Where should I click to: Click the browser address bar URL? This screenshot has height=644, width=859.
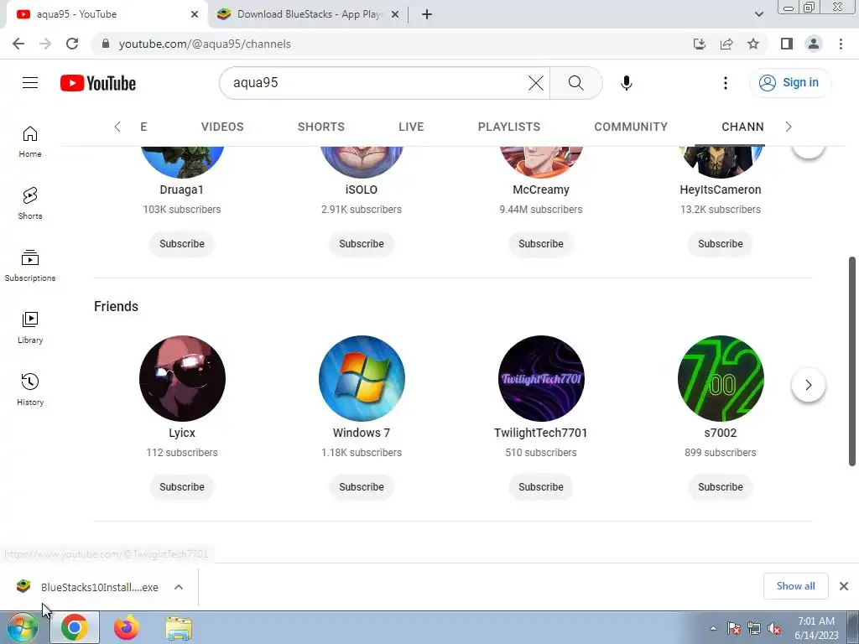205,44
